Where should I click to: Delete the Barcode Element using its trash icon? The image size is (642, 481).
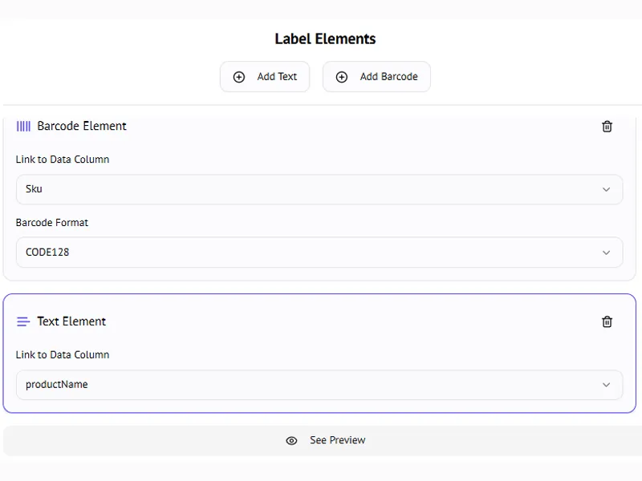click(x=607, y=126)
